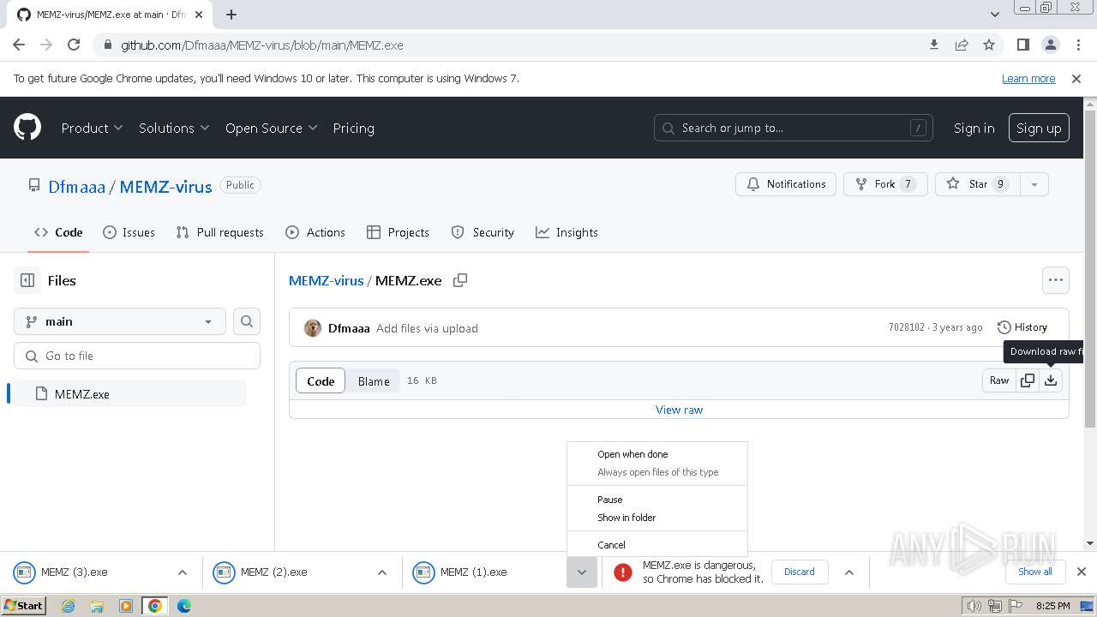The height and width of the screenshot is (617, 1097).
Task: Open Microsoft Edge from taskbar
Action: [184, 606]
